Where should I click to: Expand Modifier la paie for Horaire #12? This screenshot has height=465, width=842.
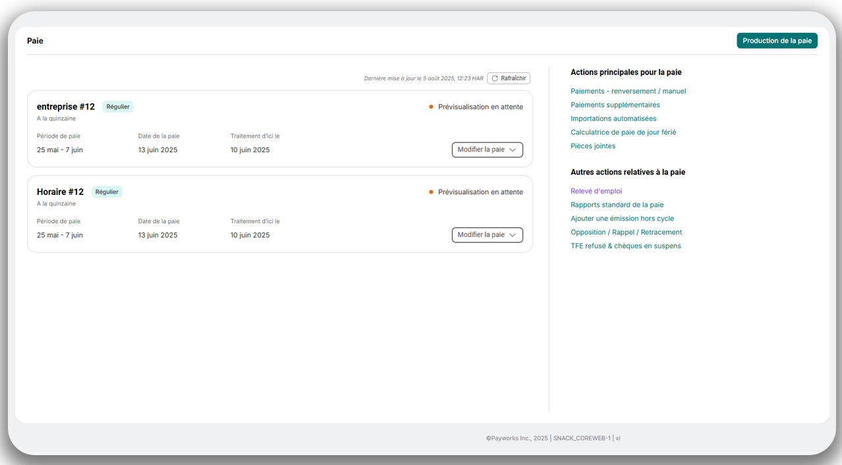click(487, 234)
